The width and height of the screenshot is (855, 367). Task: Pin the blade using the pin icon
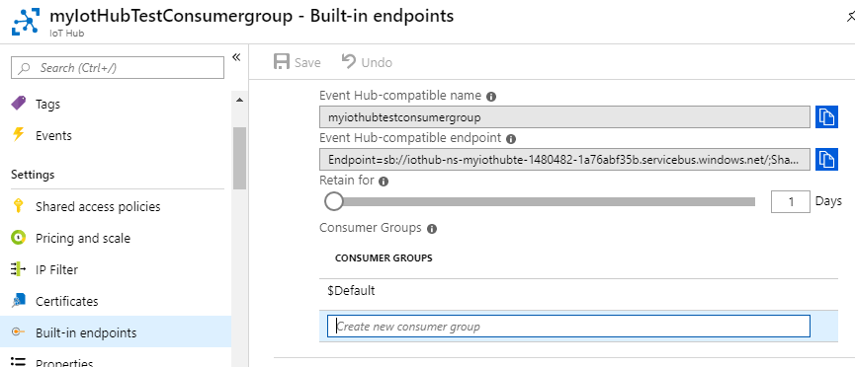(x=850, y=18)
